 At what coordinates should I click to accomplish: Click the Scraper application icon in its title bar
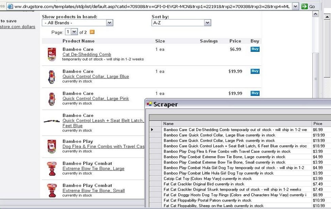[149, 104]
